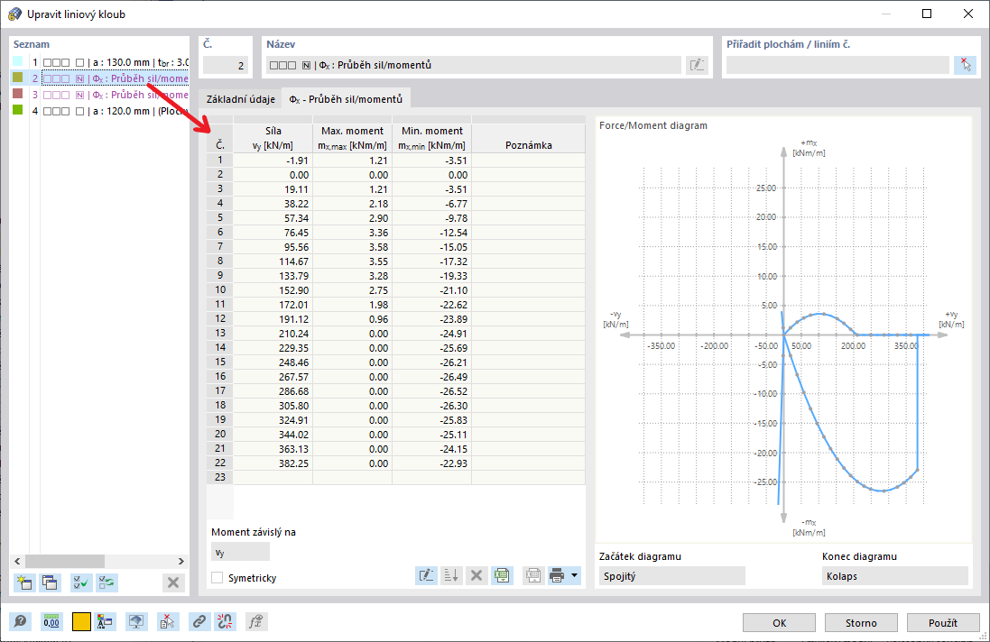Maximize the Upravit liniový kloub window

(926, 14)
